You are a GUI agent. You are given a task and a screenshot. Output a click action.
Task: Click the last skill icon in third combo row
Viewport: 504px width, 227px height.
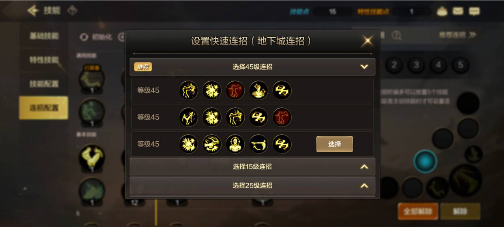click(282, 144)
